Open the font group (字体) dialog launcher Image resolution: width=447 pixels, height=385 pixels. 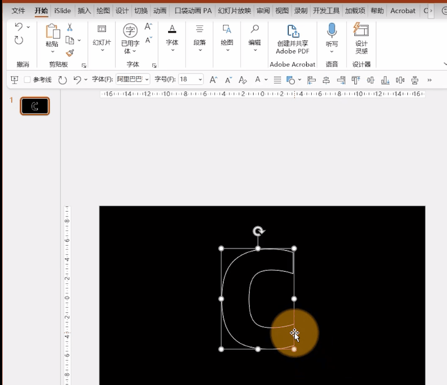click(x=154, y=66)
